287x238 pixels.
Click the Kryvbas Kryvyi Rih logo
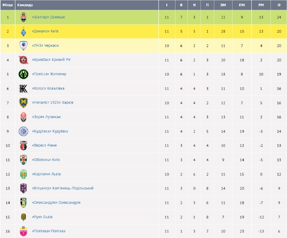pos(23,60)
